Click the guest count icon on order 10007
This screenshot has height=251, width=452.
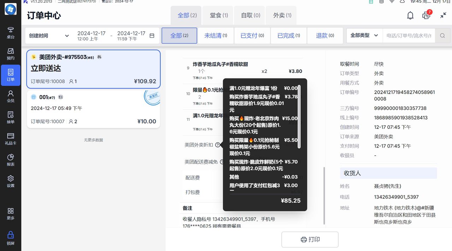[71, 121]
